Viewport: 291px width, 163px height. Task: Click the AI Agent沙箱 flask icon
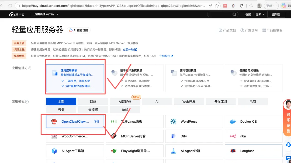point(173,151)
